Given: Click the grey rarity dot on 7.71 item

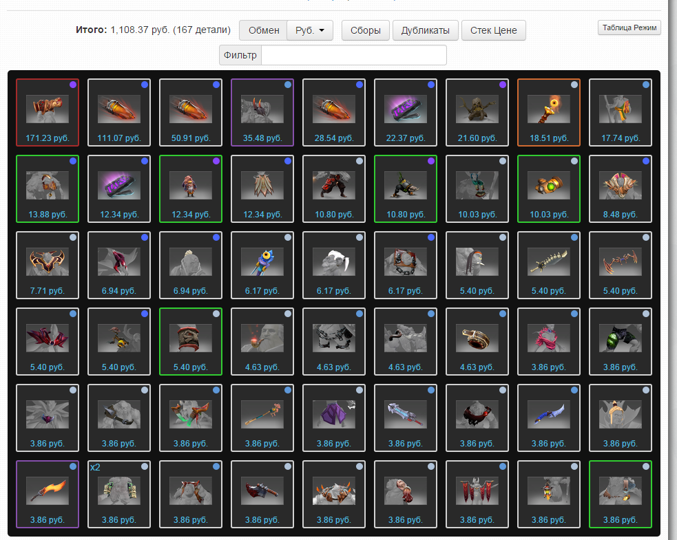Looking at the screenshot, I should (x=73, y=237).
